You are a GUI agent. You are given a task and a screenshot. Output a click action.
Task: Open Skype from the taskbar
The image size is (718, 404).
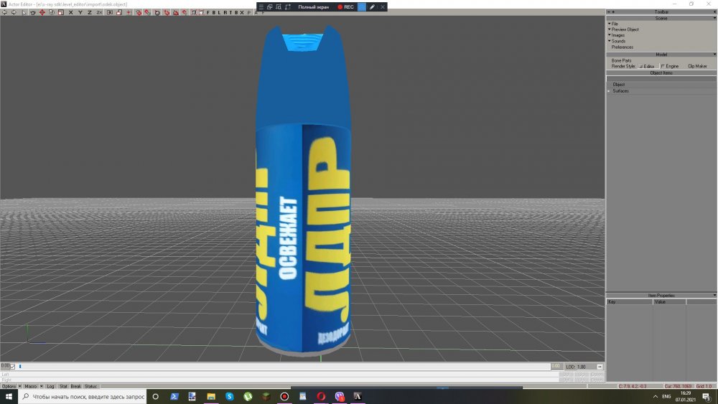230,397
